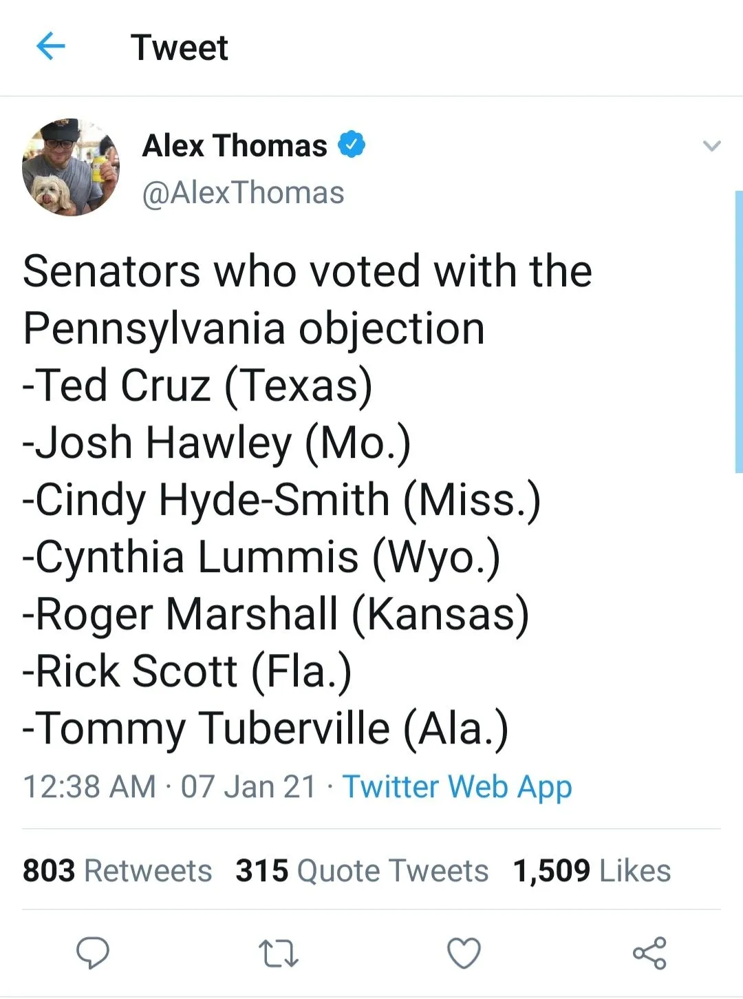Visit the @AlexThomas handle
The image size is (743, 999).
click(243, 193)
